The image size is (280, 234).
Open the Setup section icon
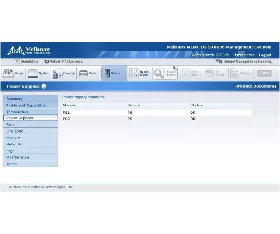pos(9,73)
